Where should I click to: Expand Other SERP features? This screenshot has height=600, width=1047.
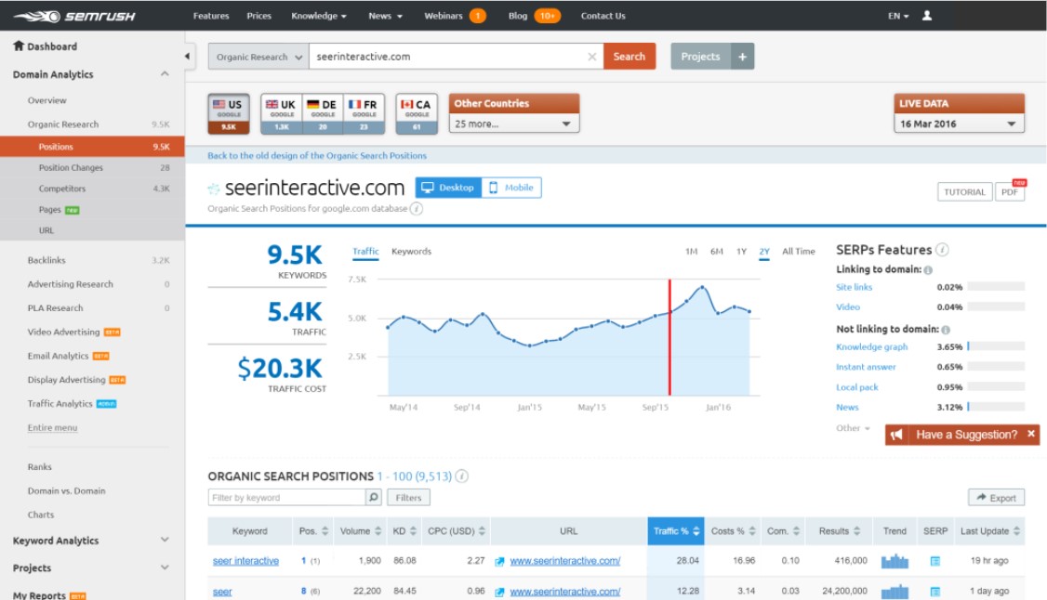853,428
